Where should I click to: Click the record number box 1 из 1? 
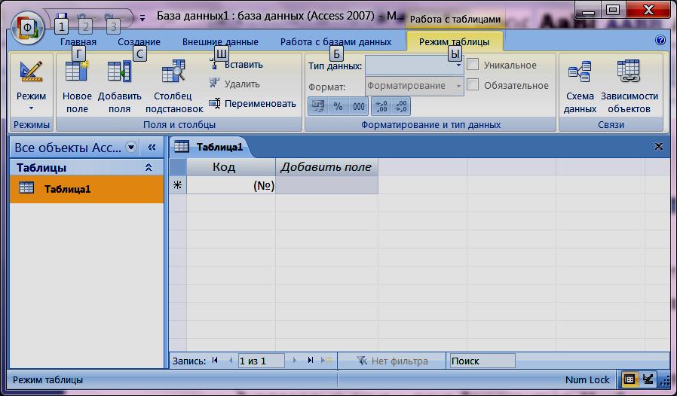pos(261,361)
